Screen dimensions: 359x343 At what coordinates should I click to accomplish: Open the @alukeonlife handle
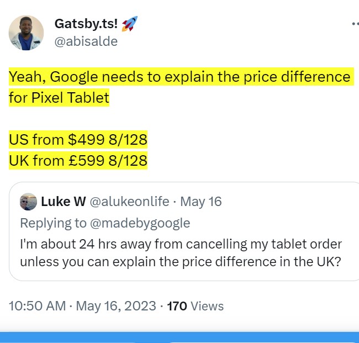point(129,202)
